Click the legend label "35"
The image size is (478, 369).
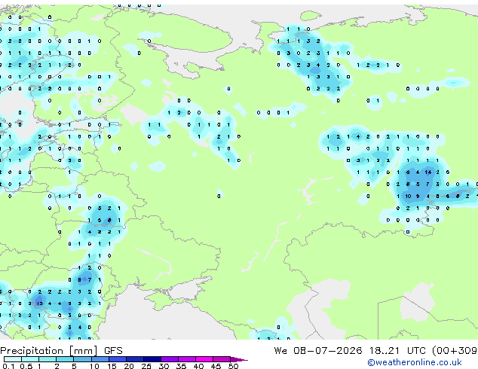click(182, 366)
